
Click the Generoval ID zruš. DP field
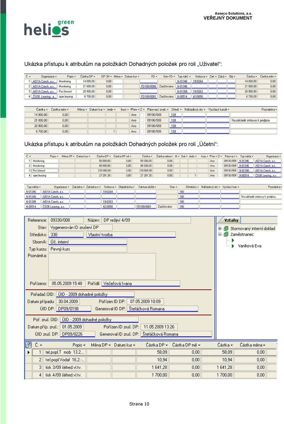(x=176, y=334)
